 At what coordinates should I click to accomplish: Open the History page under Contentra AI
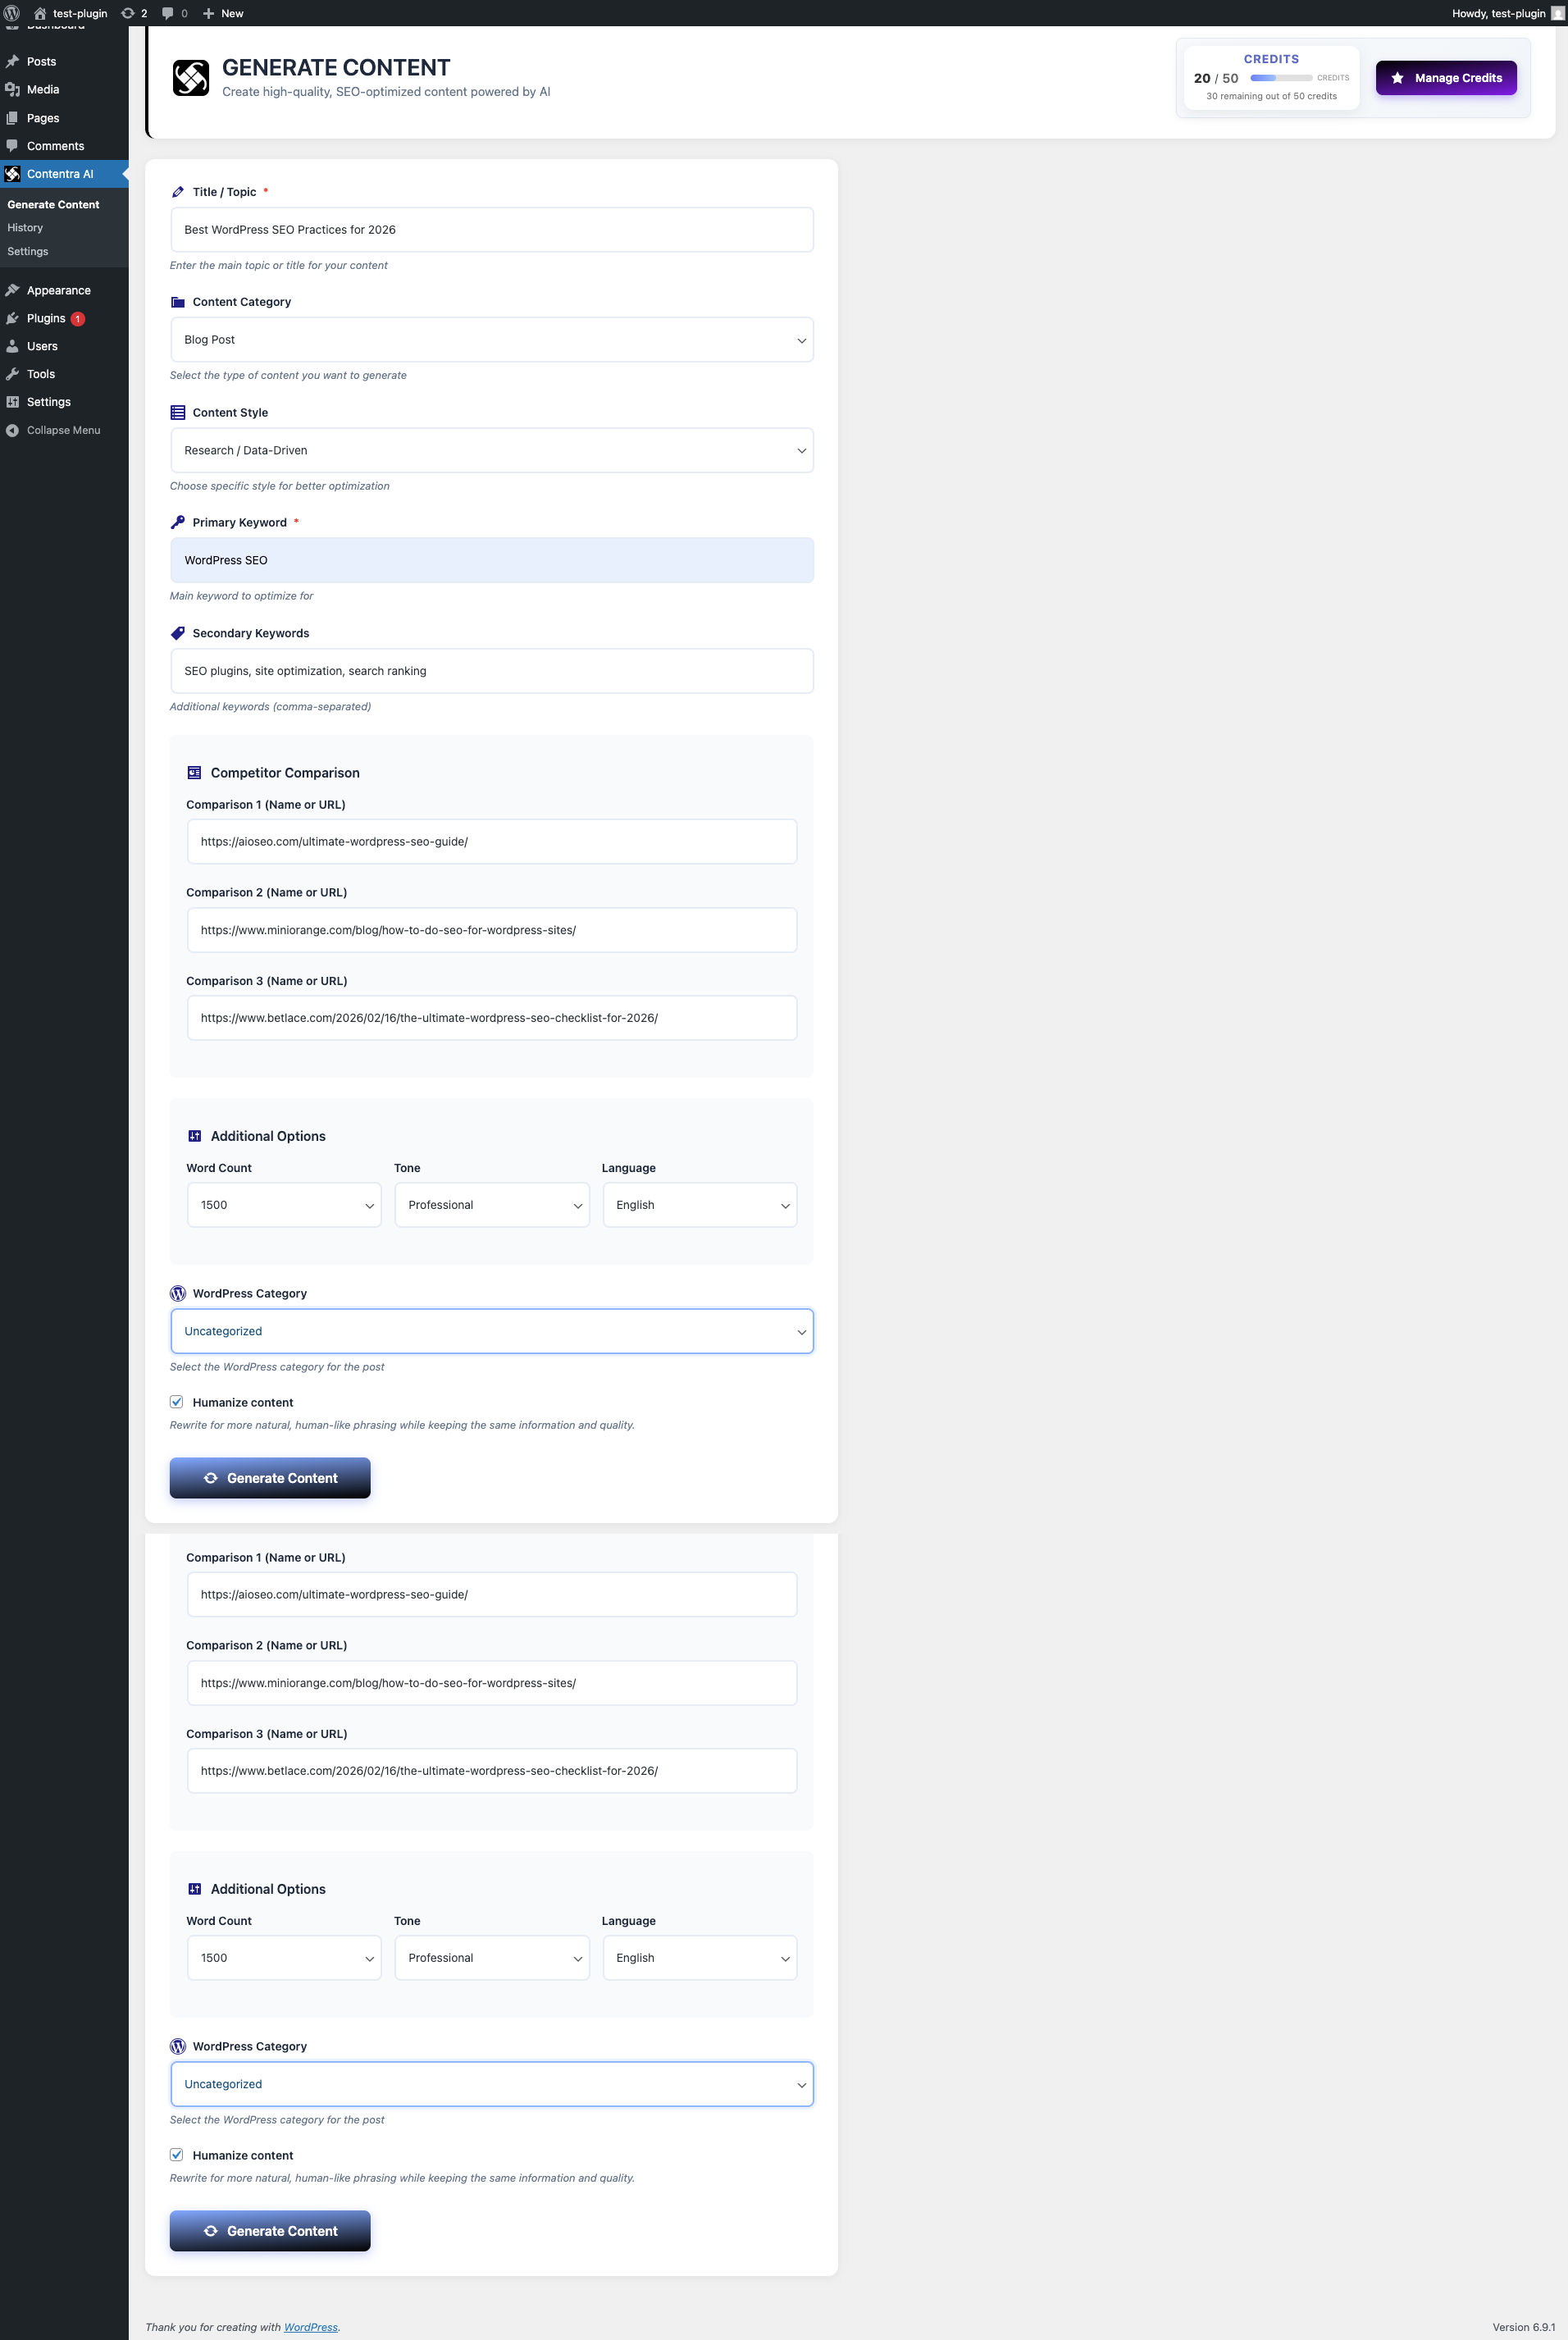pos(25,227)
